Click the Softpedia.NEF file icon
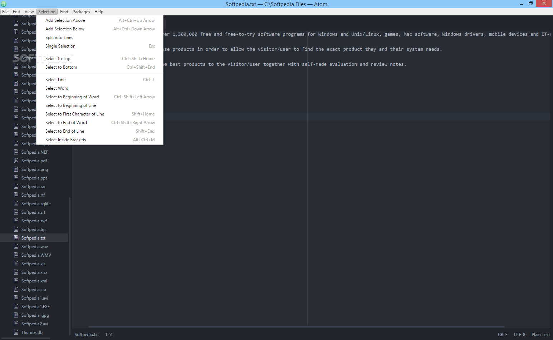This screenshot has height=340, width=553. click(16, 152)
